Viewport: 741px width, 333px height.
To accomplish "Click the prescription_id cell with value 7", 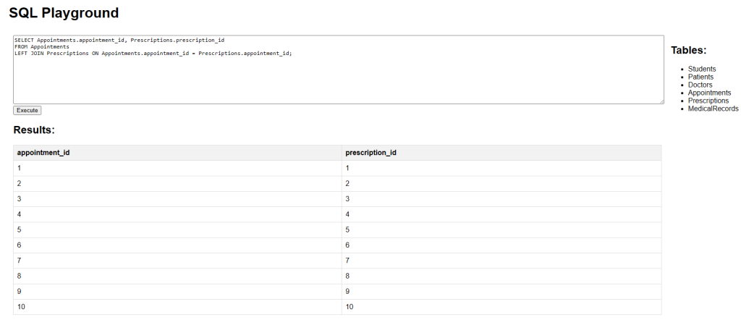I will [501, 261].
